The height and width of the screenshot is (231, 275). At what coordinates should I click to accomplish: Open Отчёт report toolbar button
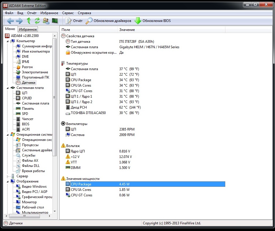[x=74, y=21]
